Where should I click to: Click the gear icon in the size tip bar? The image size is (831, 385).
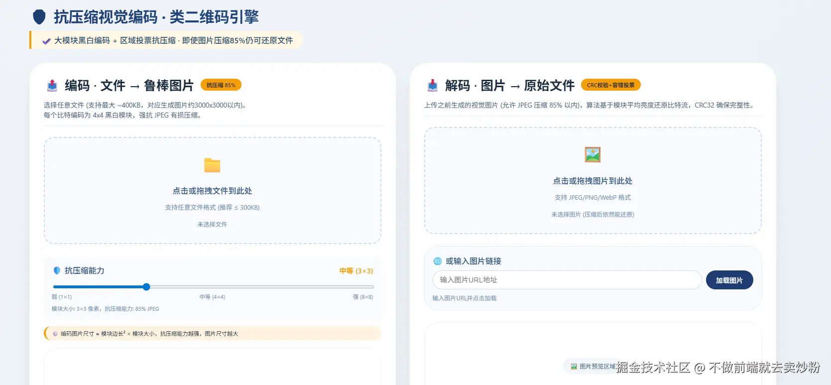(x=55, y=334)
